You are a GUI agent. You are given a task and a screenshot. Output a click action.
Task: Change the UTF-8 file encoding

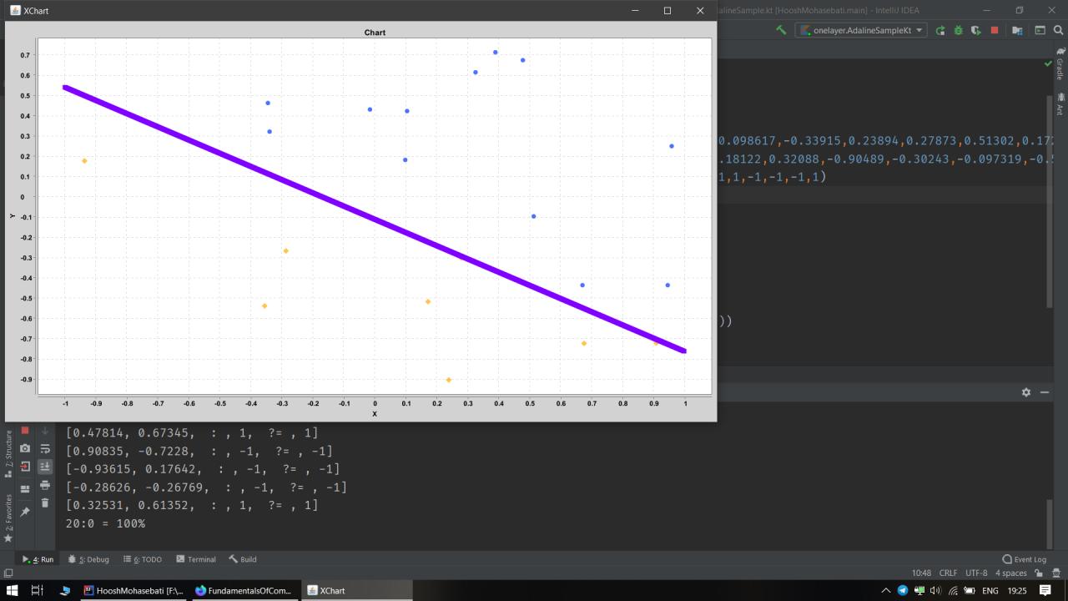click(x=976, y=573)
